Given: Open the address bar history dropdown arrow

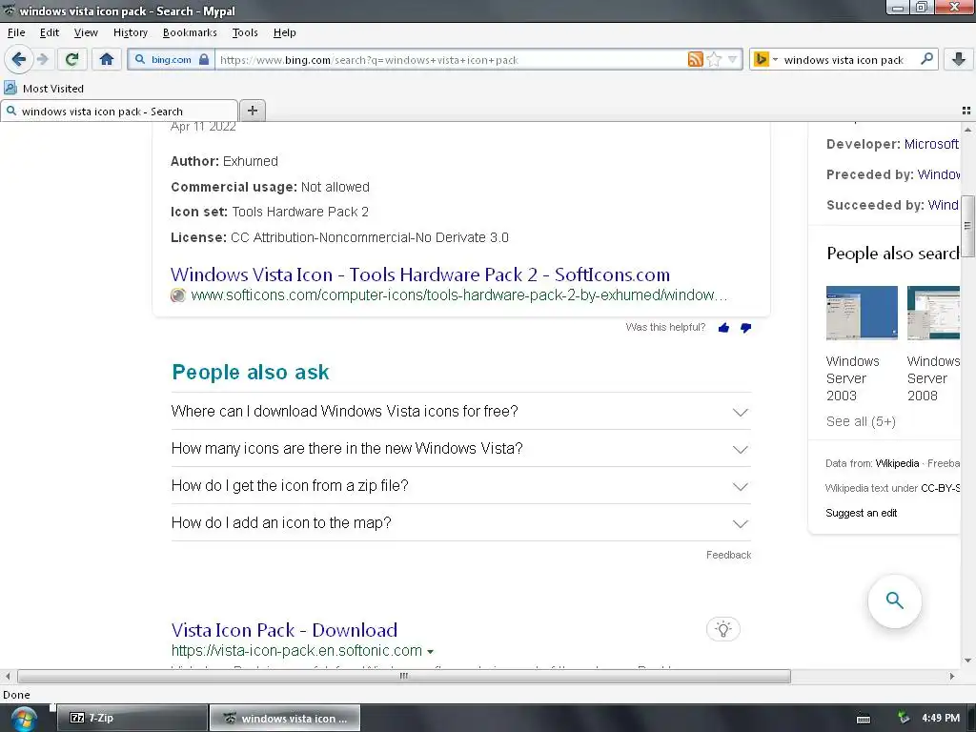Looking at the screenshot, I should click(733, 60).
